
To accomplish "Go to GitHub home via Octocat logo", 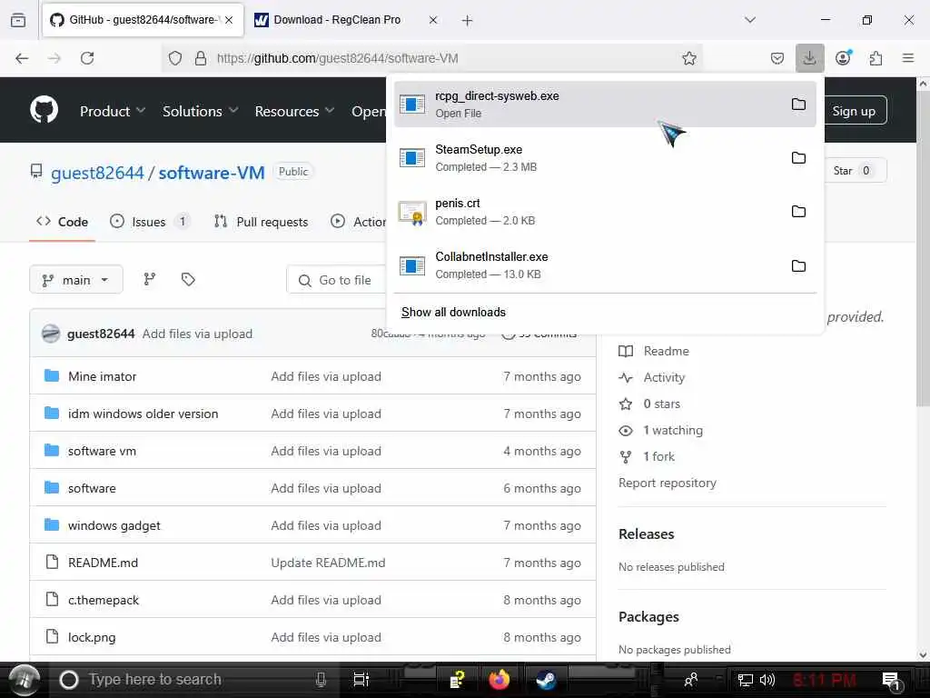I will (x=44, y=110).
